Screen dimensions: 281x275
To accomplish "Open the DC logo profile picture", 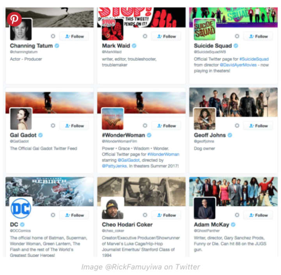I will click(x=21, y=208).
